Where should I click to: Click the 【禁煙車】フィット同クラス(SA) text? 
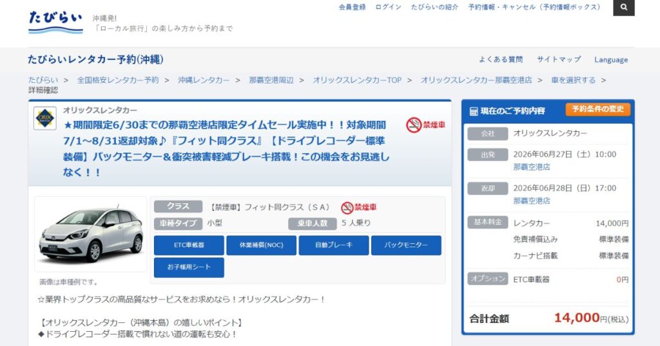tap(271, 207)
